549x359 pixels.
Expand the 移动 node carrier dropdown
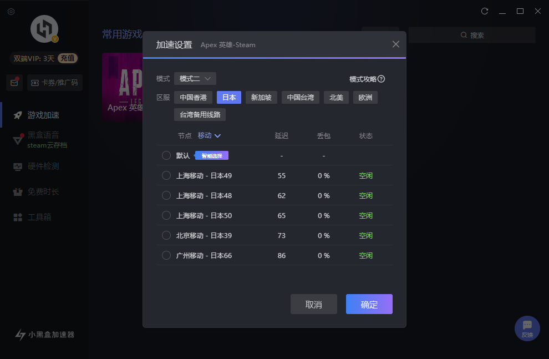pos(209,135)
